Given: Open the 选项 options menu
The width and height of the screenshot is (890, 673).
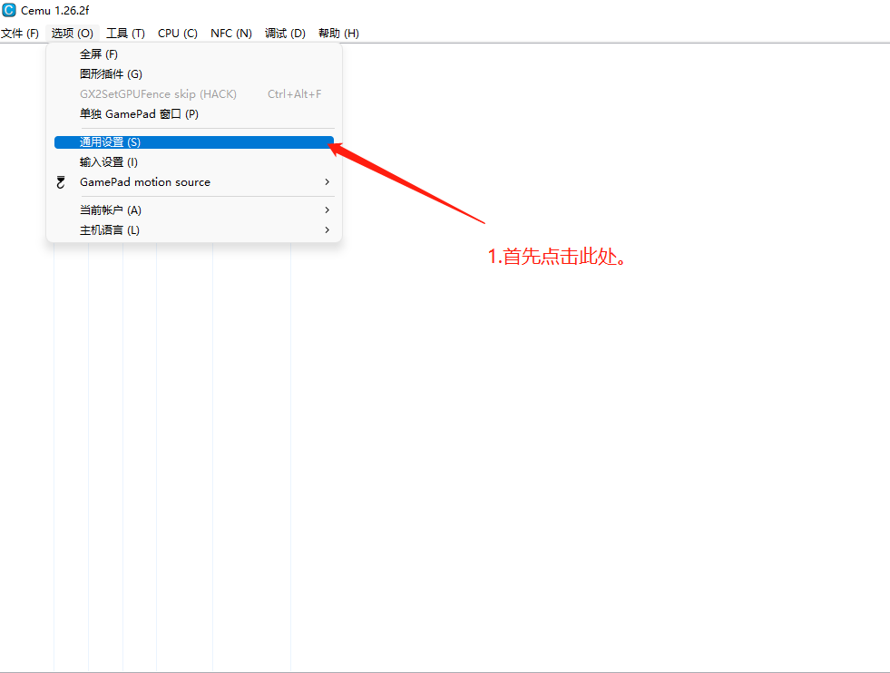Looking at the screenshot, I should tap(72, 33).
